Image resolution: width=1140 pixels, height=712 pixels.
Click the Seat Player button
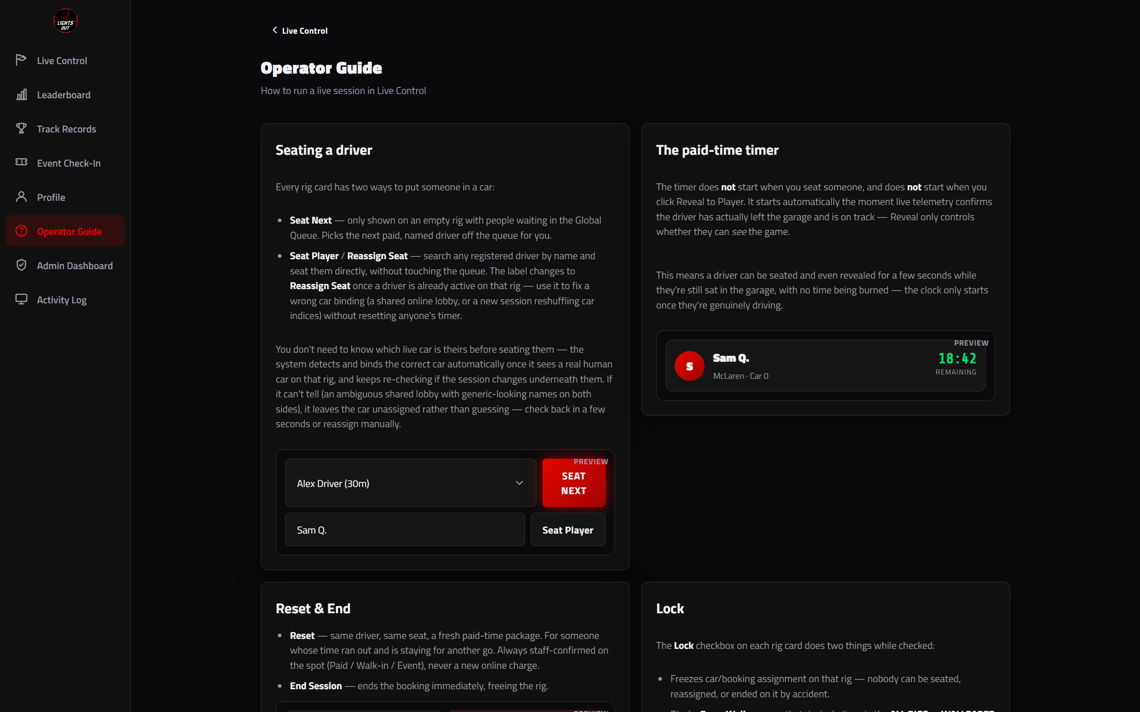coord(568,530)
